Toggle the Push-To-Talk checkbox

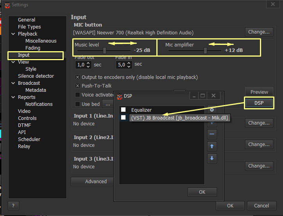tap(78, 86)
